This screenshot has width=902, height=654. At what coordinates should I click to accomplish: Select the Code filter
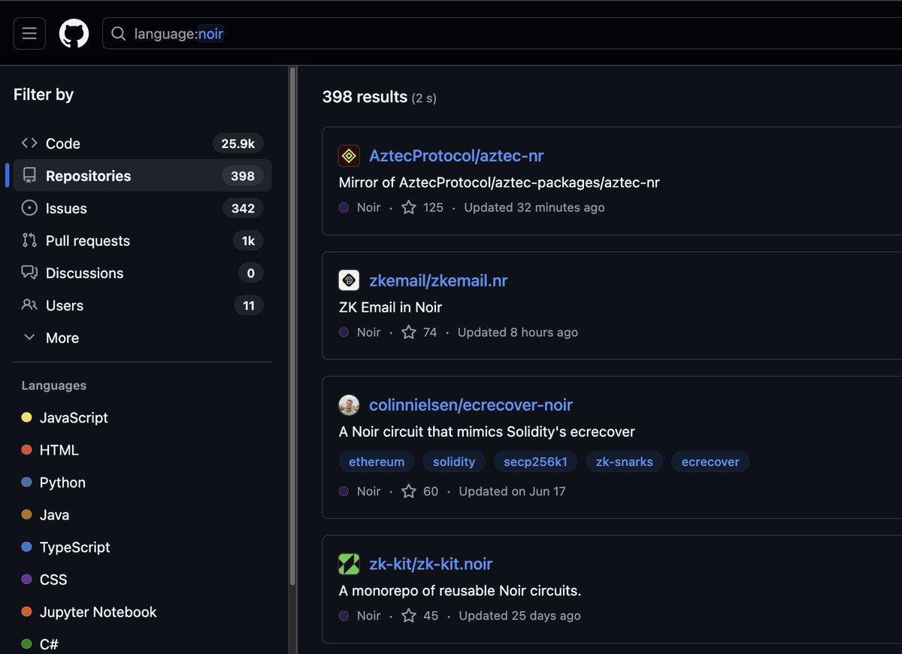pos(142,144)
